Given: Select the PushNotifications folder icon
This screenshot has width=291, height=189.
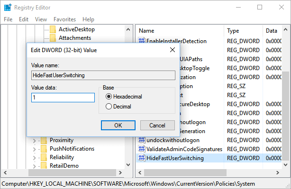Looking at the screenshot, I should coord(44,149).
